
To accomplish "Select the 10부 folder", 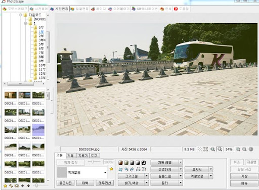I will (x=42, y=65).
